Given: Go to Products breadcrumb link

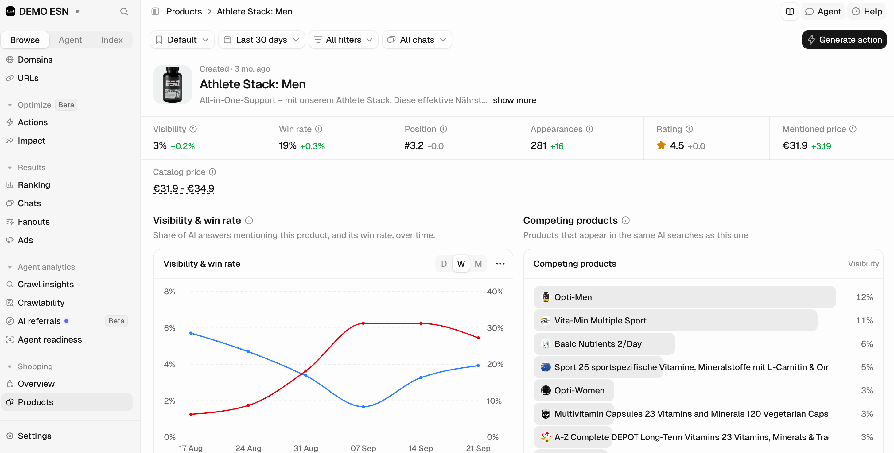Looking at the screenshot, I should click(184, 11).
